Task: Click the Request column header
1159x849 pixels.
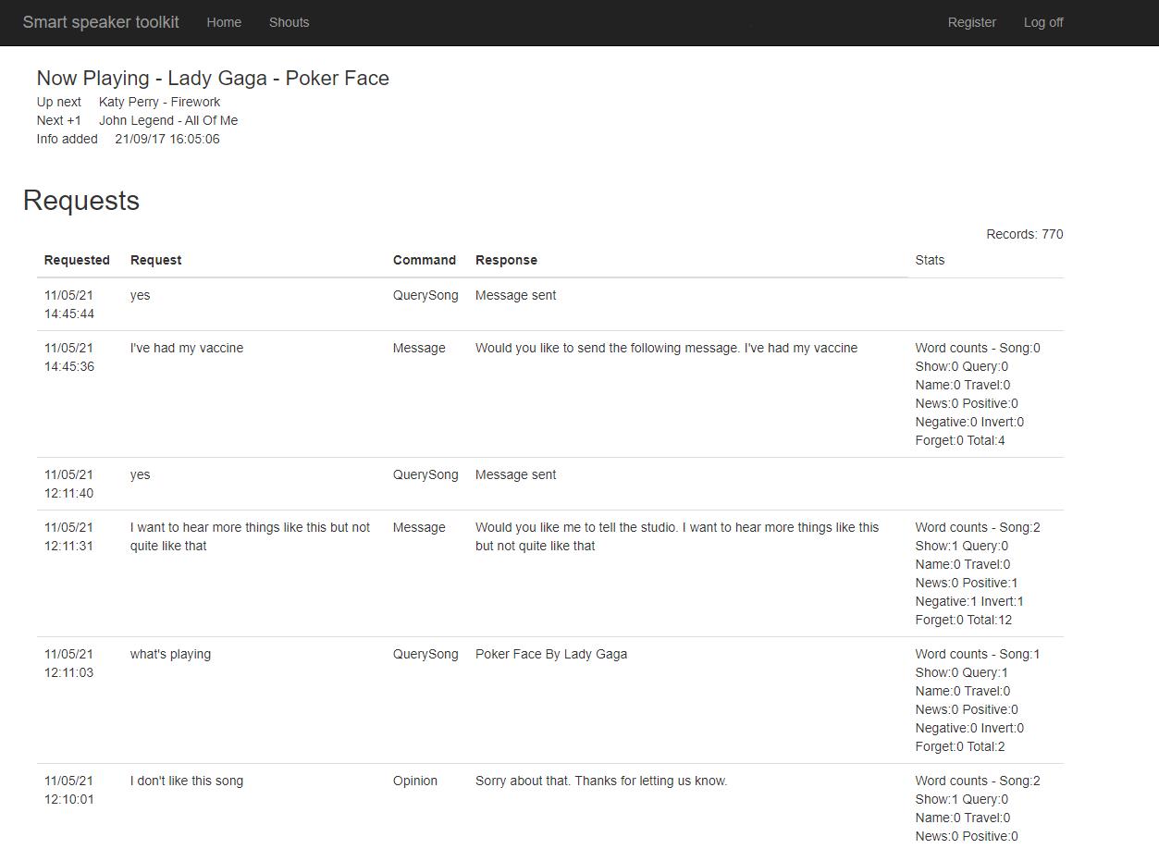Action: coord(155,260)
